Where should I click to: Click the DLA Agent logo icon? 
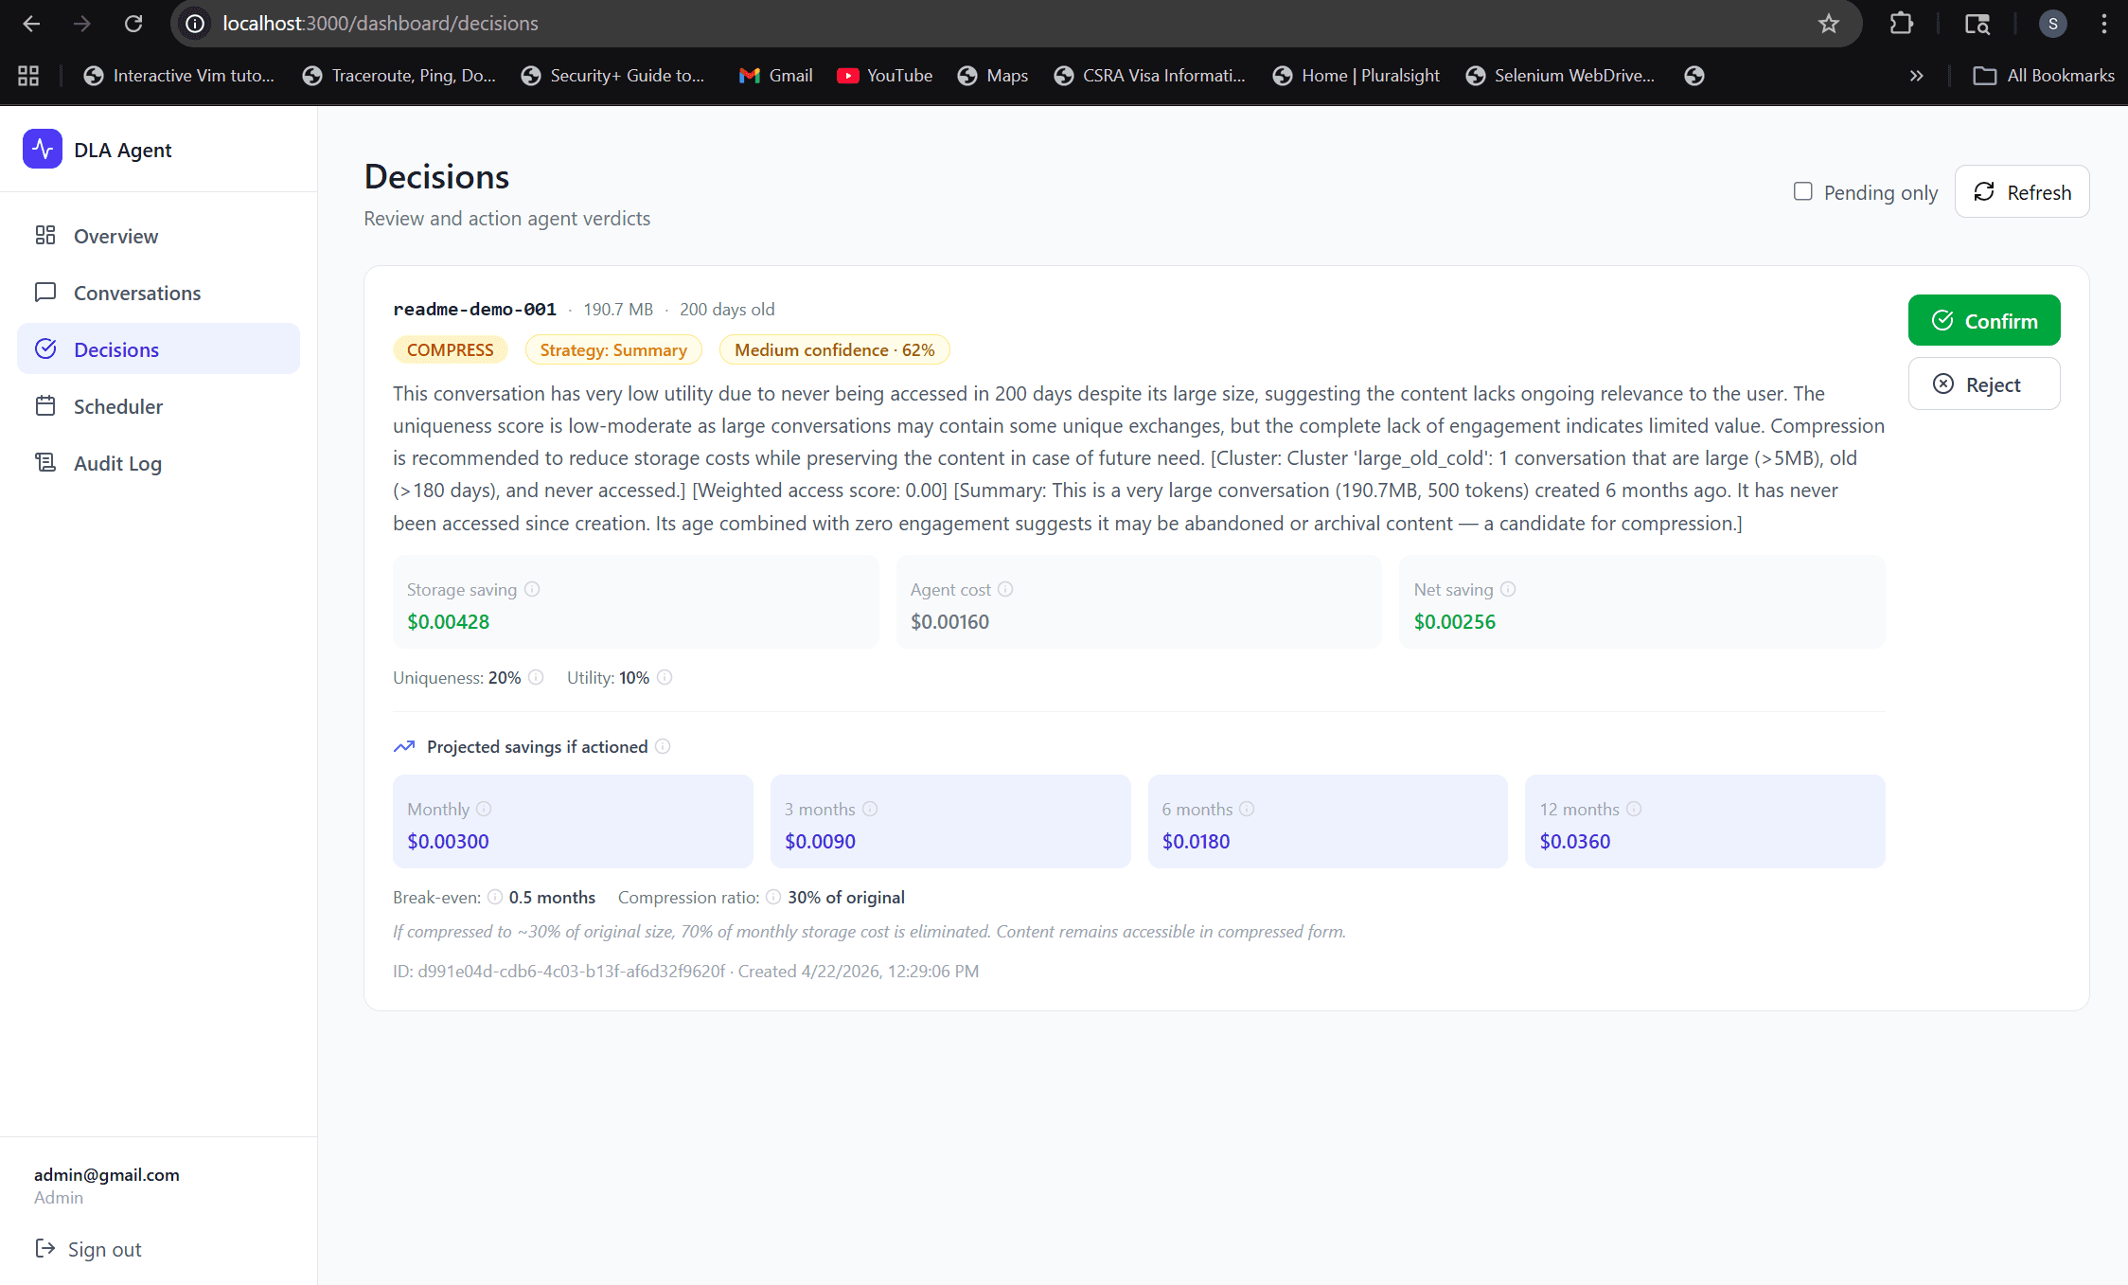click(x=43, y=150)
